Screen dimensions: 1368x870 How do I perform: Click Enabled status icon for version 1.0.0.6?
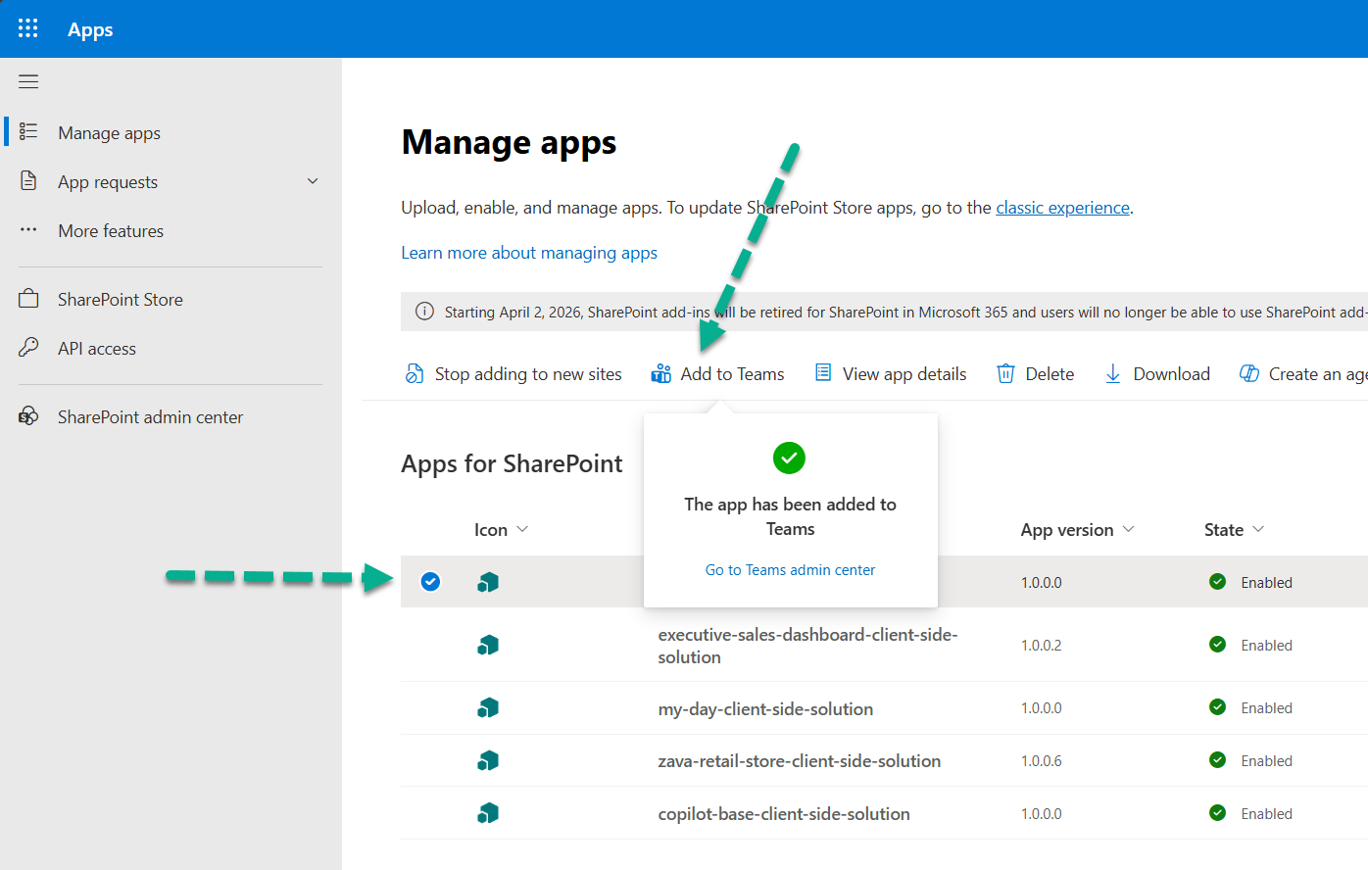[1217, 760]
